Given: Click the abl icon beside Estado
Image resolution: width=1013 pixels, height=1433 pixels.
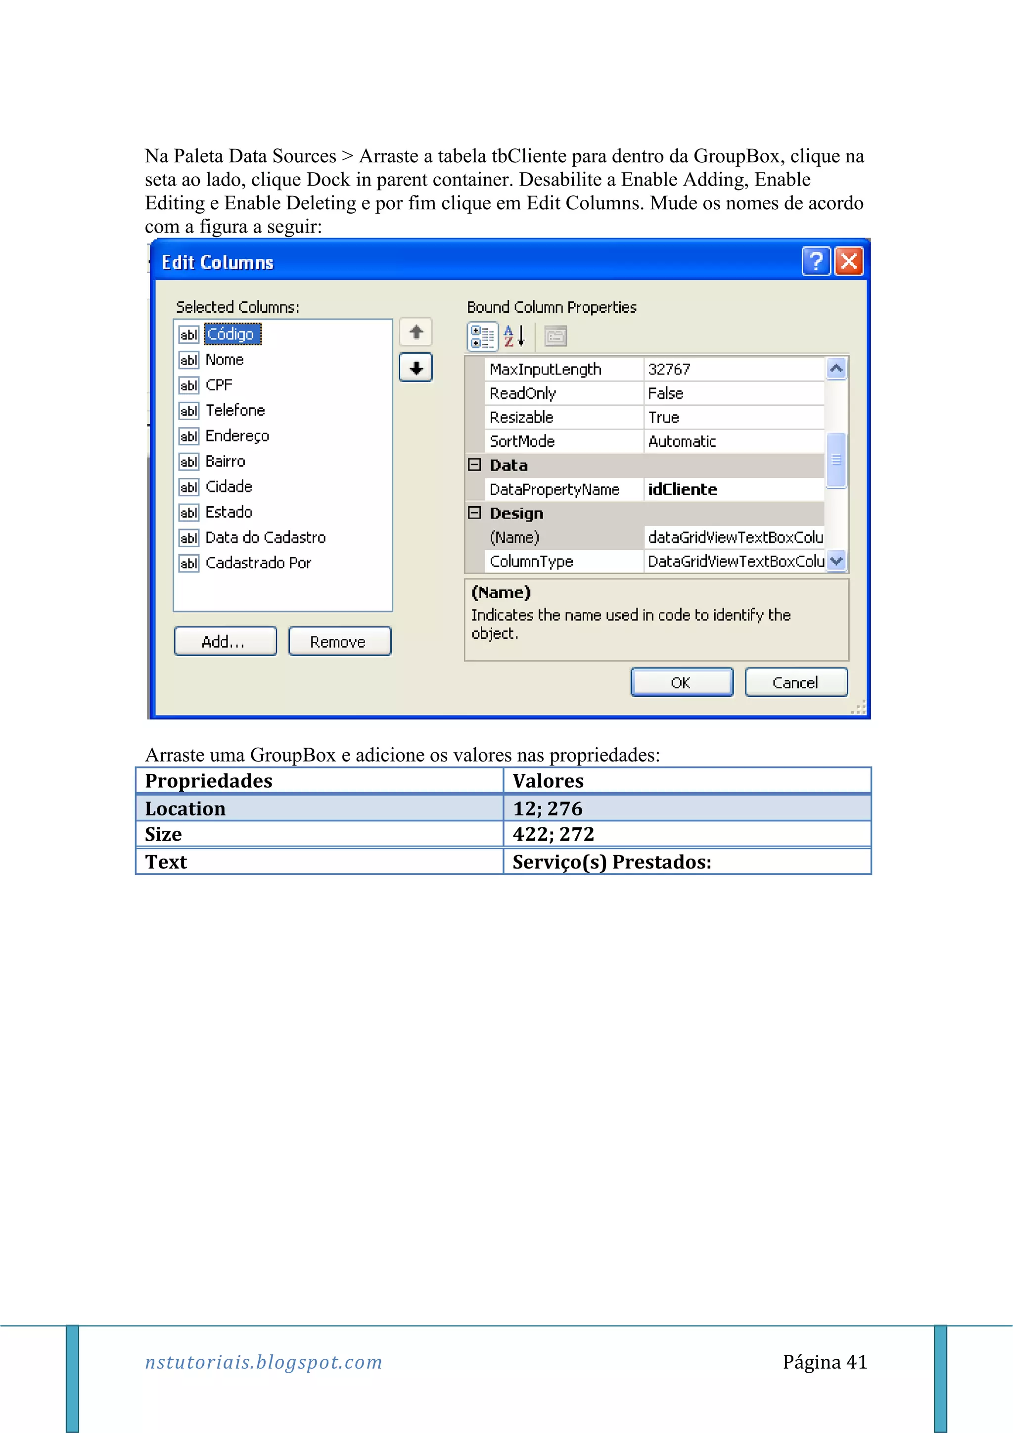Looking at the screenshot, I should click(x=189, y=513).
